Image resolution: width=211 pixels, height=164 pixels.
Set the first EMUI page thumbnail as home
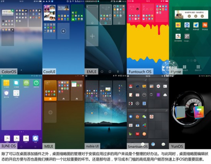tap(92, 23)
